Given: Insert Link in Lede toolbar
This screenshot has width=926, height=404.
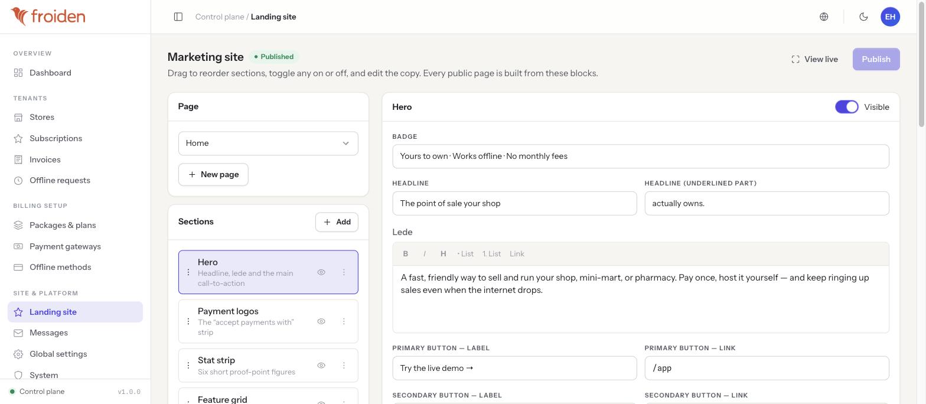Looking at the screenshot, I should (x=517, y=254).
